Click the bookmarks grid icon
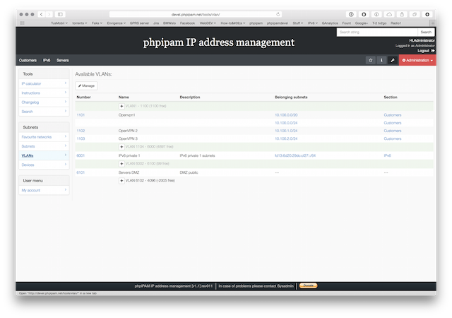 [x=22, y=23]
